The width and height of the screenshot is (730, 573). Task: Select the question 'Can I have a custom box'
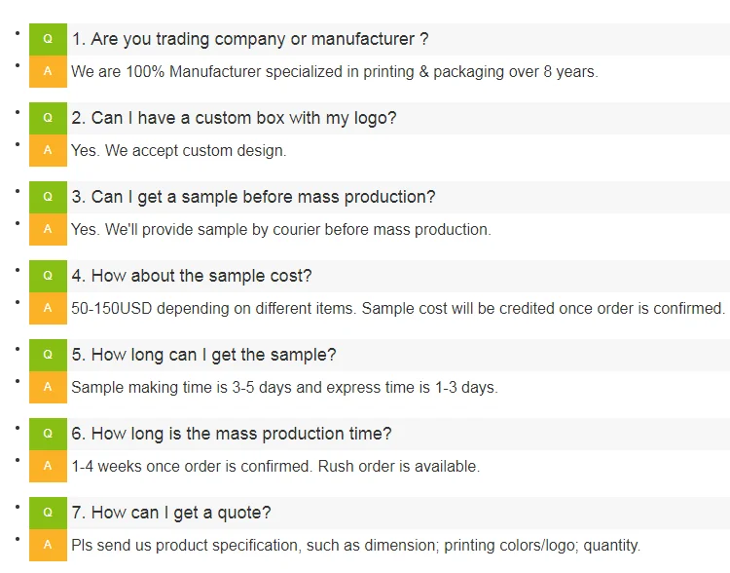pos(234,118)
